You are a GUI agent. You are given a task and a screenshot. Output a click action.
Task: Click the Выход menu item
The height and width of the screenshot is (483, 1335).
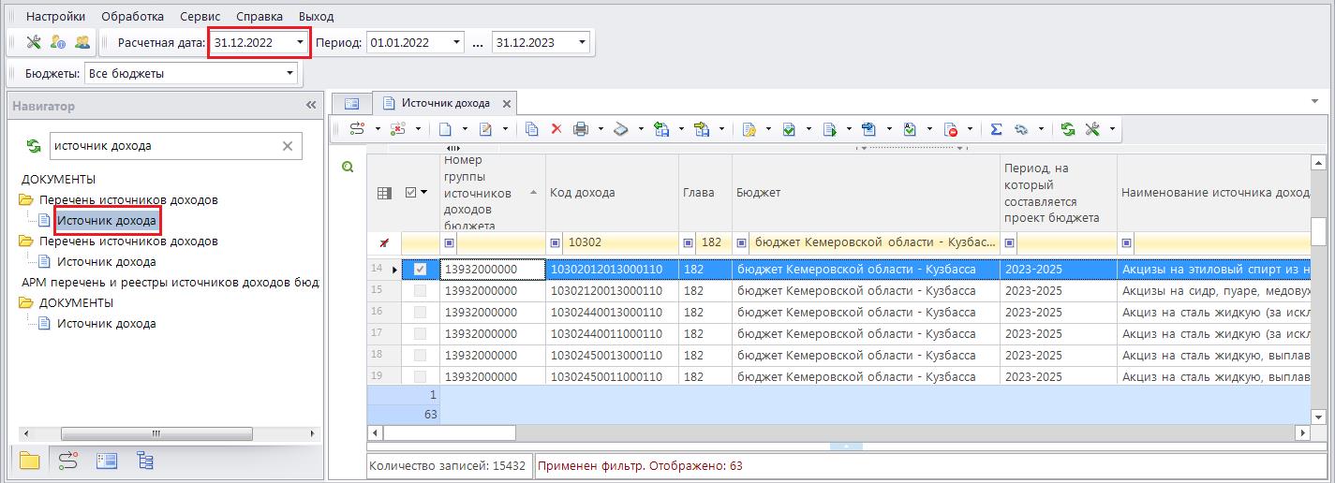point(316,16)
